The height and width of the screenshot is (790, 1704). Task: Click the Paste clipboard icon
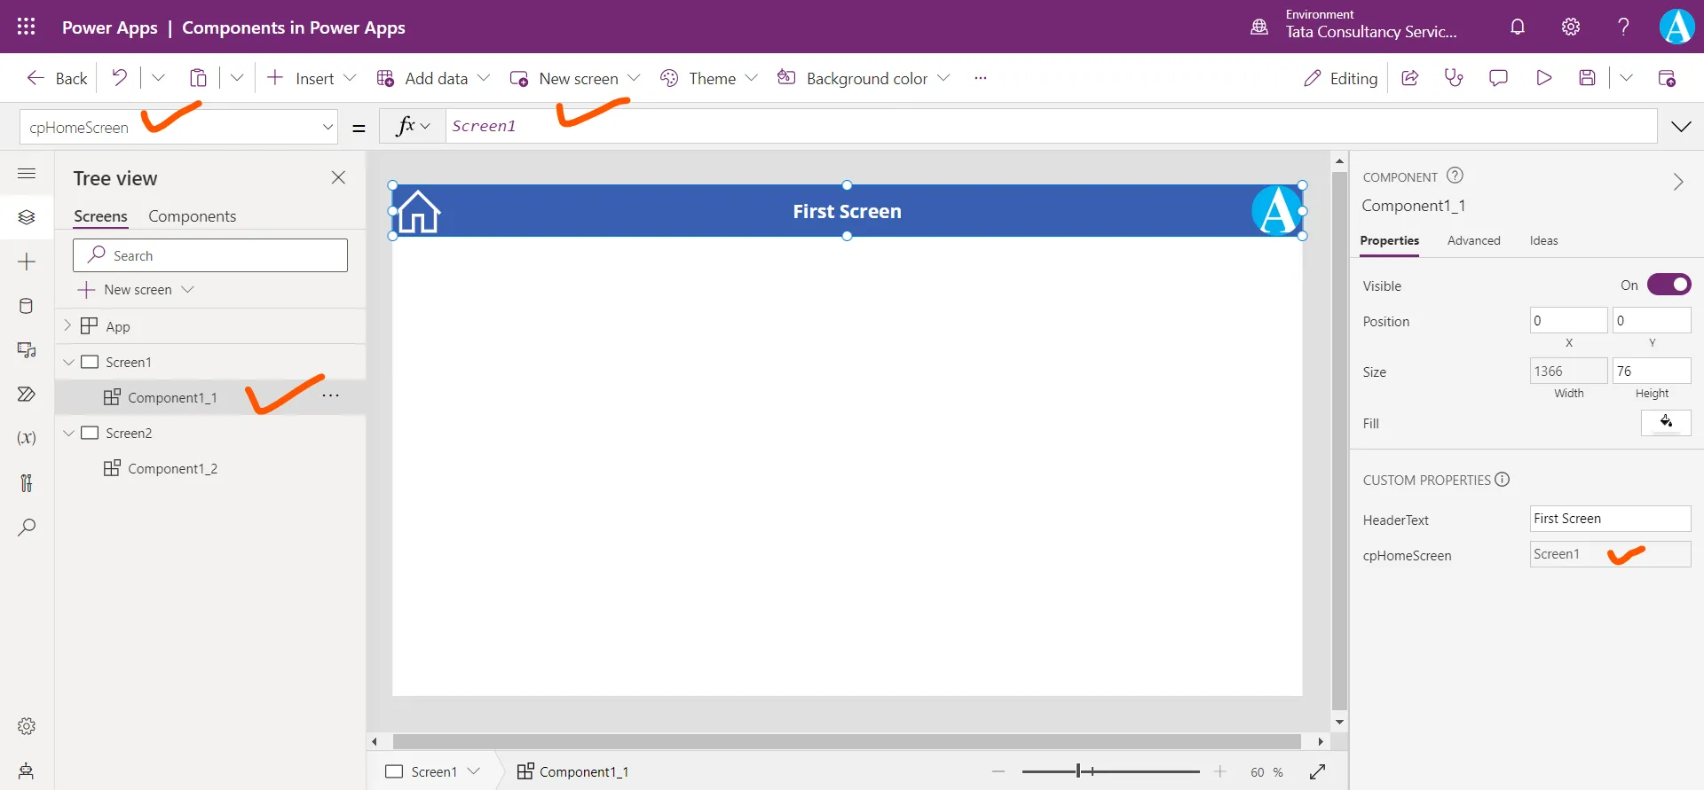[198, 78]
